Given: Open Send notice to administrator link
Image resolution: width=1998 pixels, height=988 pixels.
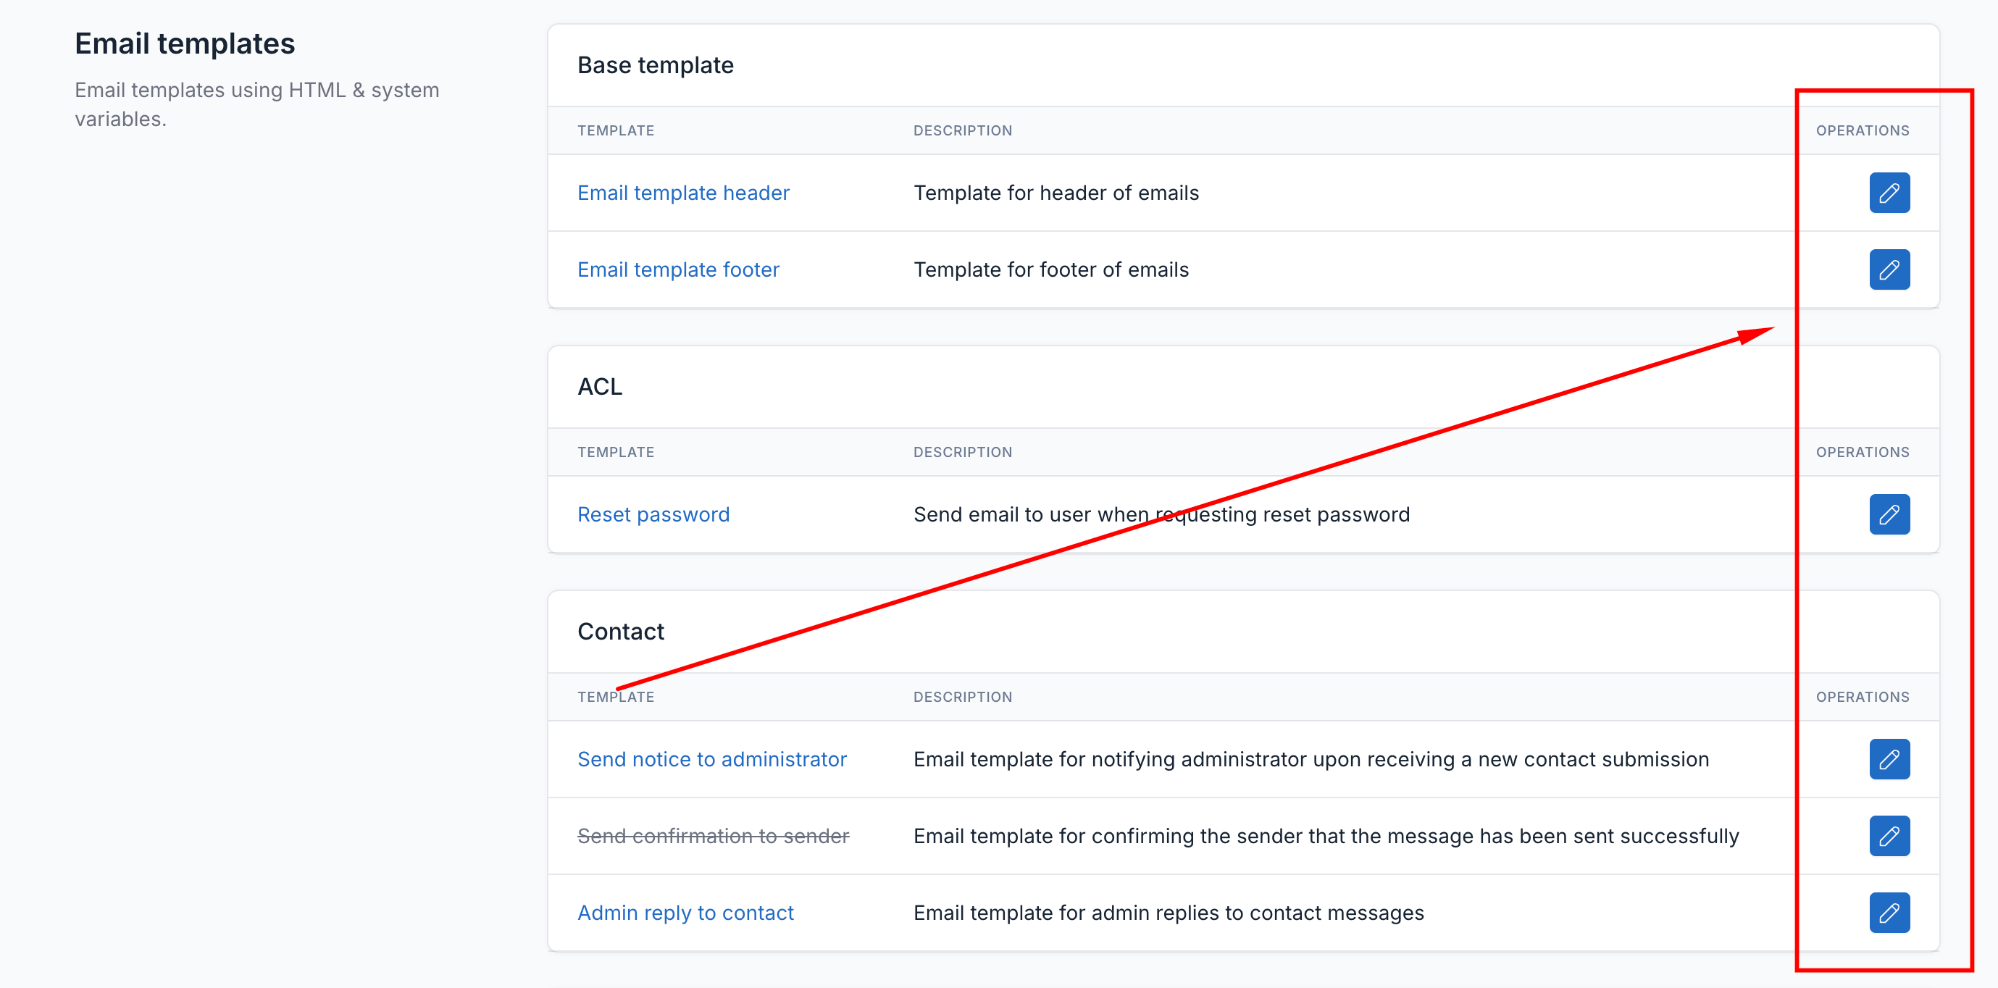Looking at the screenshot, I should (711, 759).
